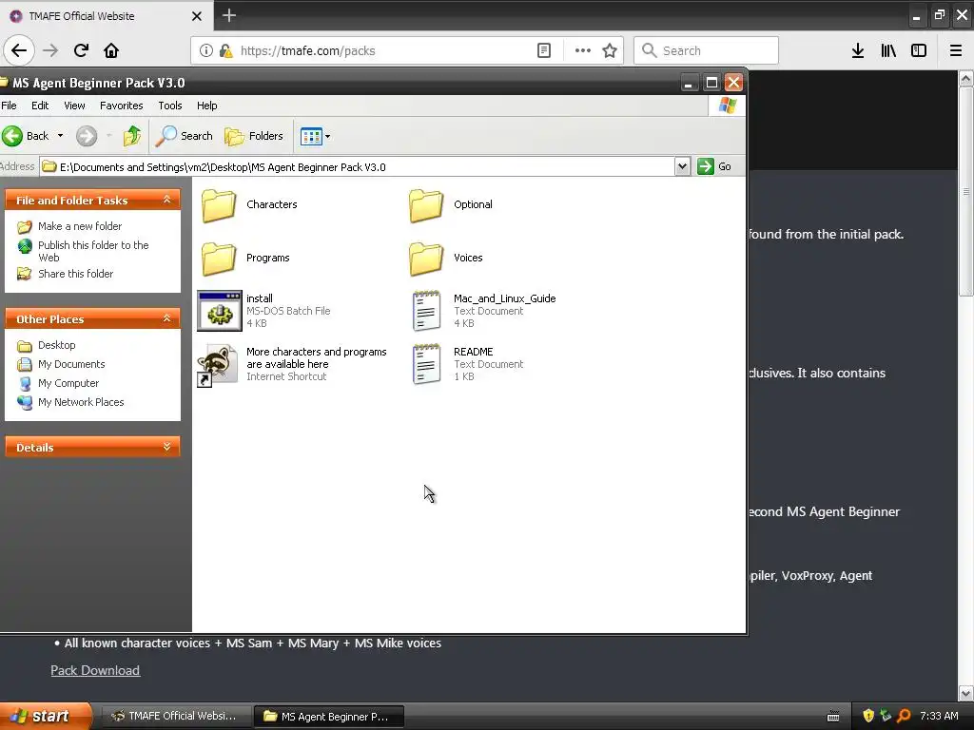The width and height of the screenshot is (974, 730).
Task: Open the Views dropdown arrow
Action: click(328, 136)
